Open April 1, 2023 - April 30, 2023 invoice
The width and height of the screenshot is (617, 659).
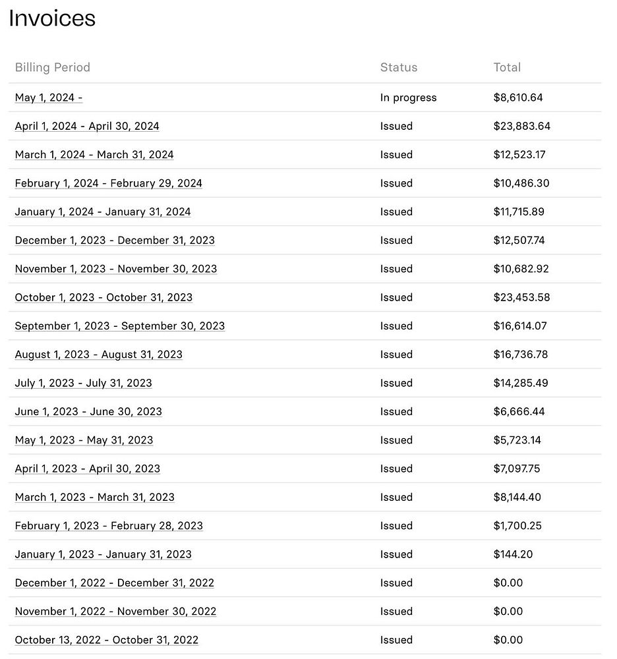[88, 469]
